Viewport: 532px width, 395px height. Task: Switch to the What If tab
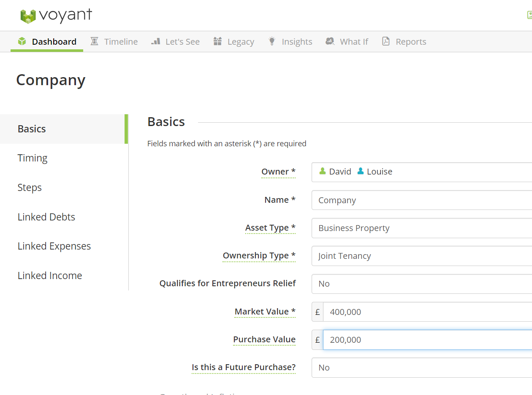[347, 42]
